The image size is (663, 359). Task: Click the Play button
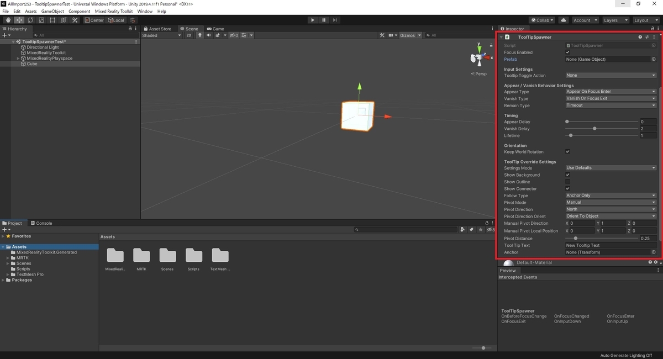click(313, 20)
